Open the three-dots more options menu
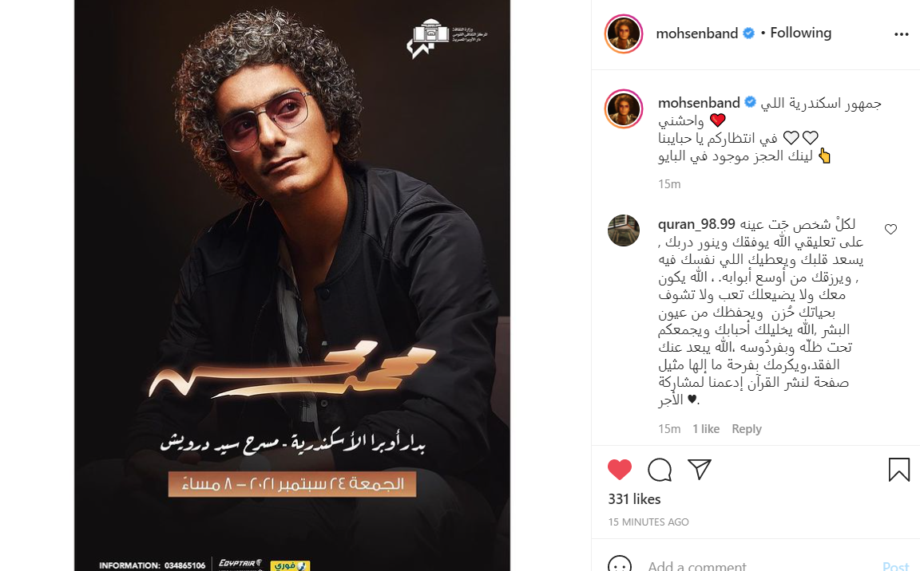 (x=901, y=34)
